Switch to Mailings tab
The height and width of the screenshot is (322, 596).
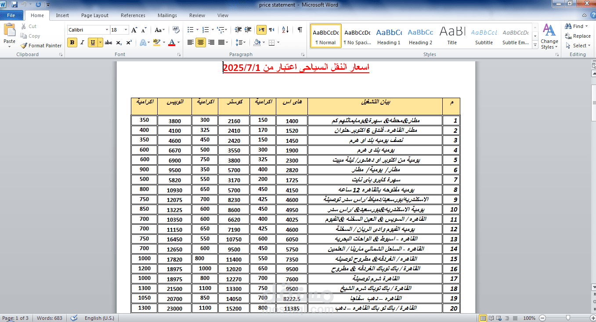click(167, 15)
